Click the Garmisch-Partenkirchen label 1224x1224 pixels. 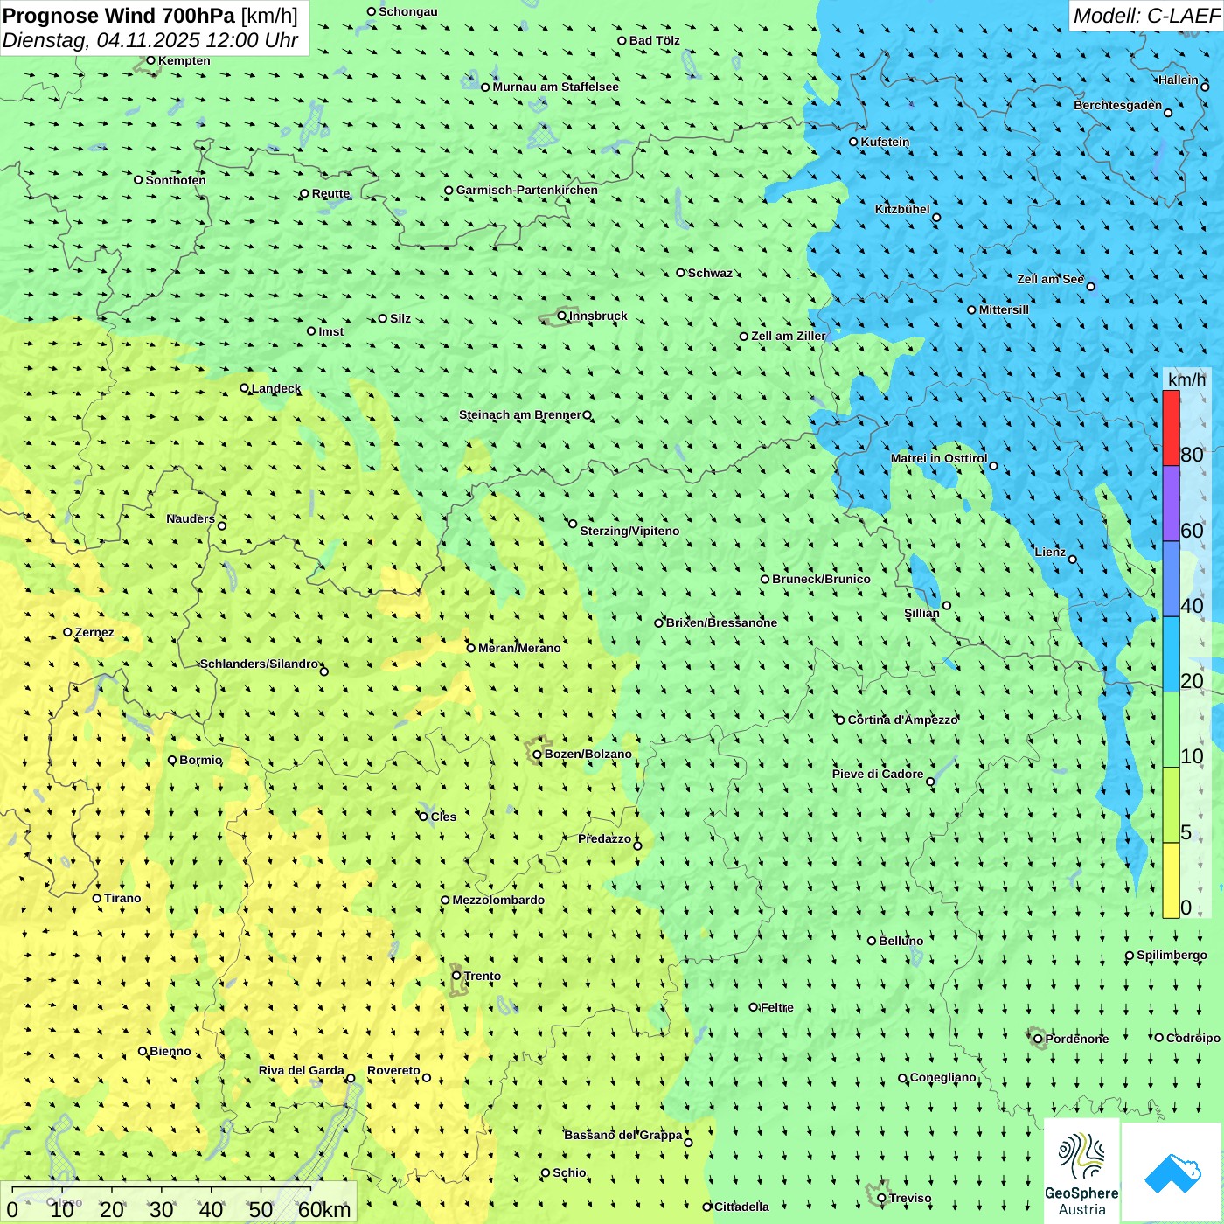tap(527, 190)
